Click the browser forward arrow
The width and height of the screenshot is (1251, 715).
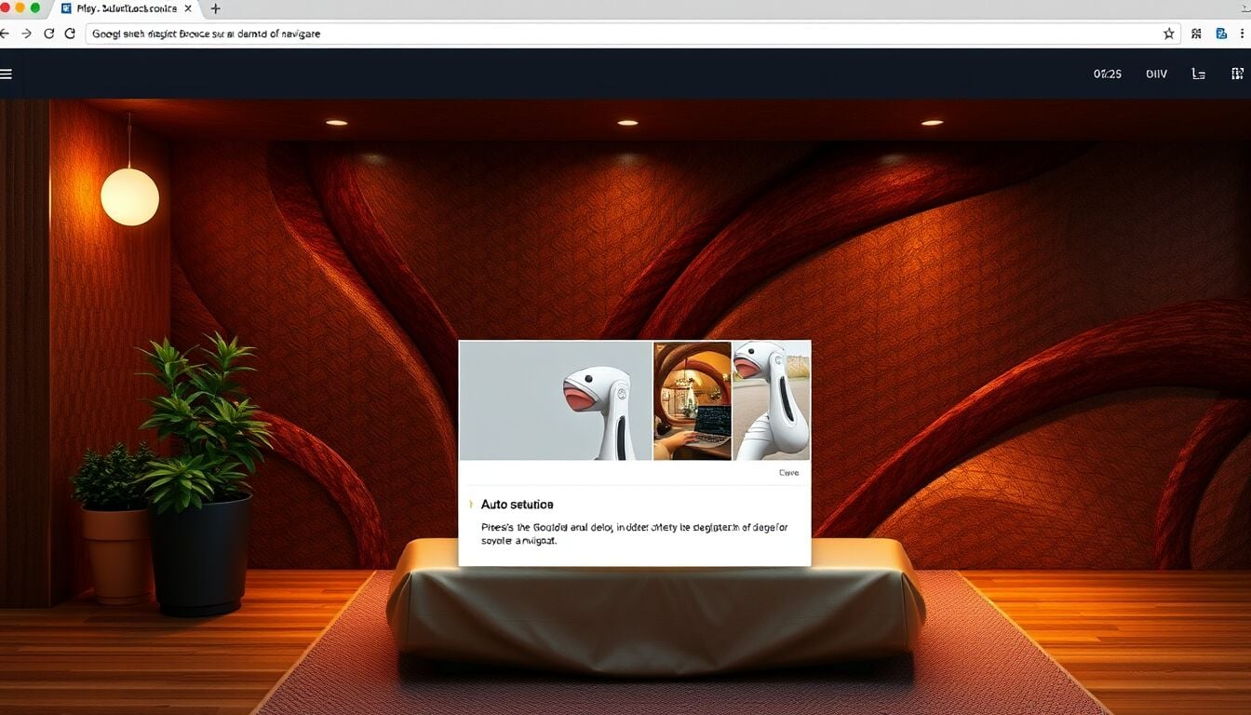(26, 34)
